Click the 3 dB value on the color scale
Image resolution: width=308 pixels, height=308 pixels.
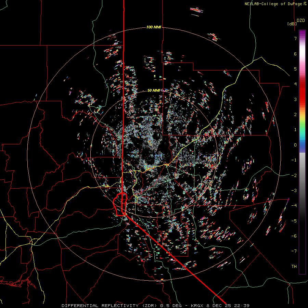(295, 99)
